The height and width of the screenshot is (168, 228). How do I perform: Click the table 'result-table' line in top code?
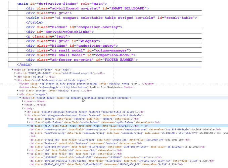[x=111, y=18]
